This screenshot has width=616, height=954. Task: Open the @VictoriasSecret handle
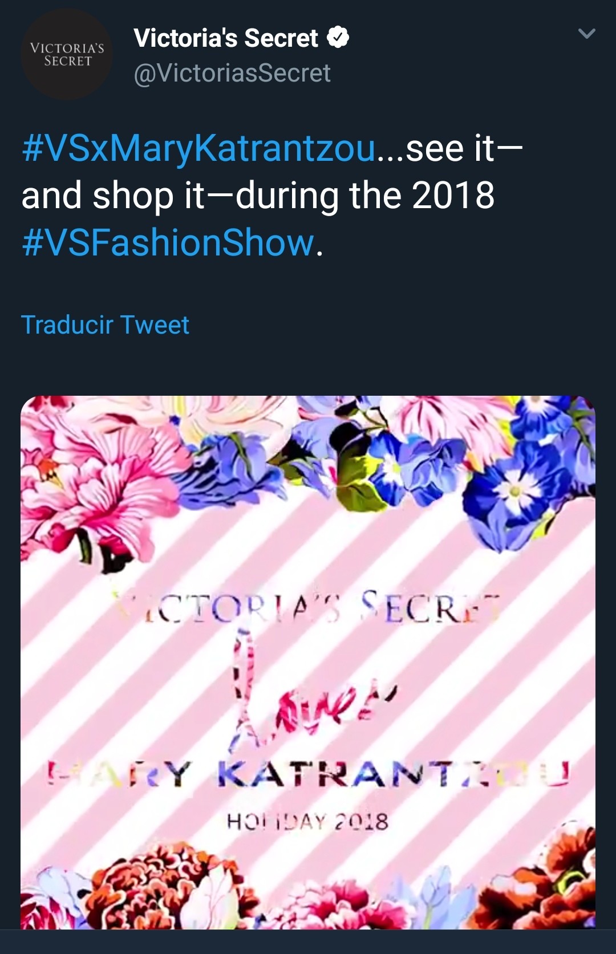click(232, 73)
